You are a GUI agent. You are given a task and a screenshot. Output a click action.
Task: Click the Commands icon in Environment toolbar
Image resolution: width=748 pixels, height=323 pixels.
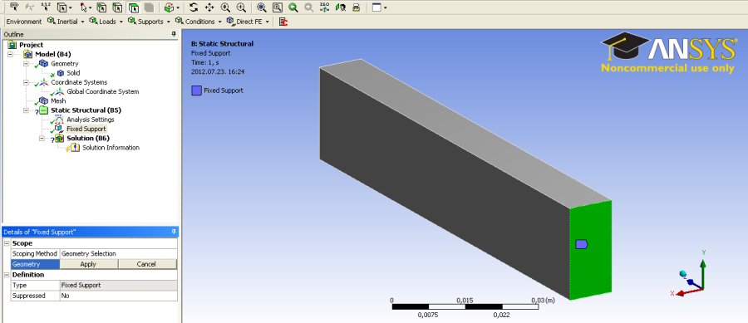(x=283, y=22)
